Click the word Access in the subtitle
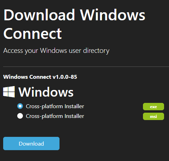The image size is (169, 161). point(13,51)
